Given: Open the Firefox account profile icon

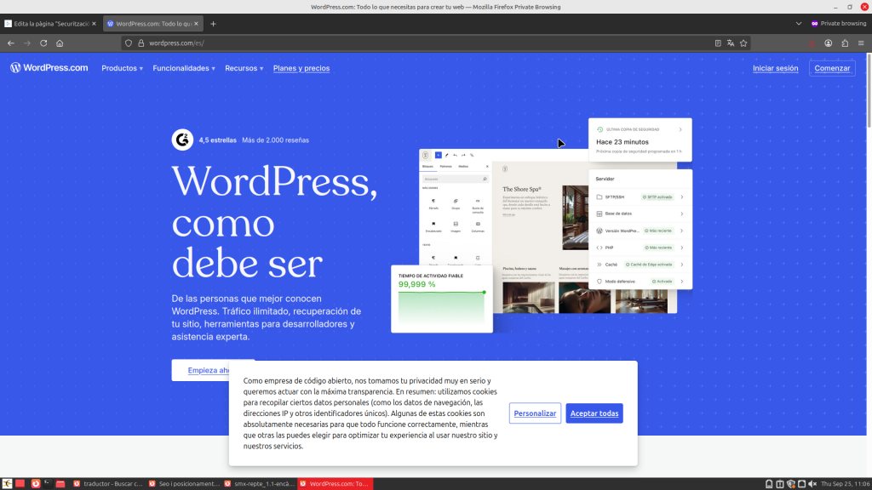Looking at the screenshot, I should (828, 43).
